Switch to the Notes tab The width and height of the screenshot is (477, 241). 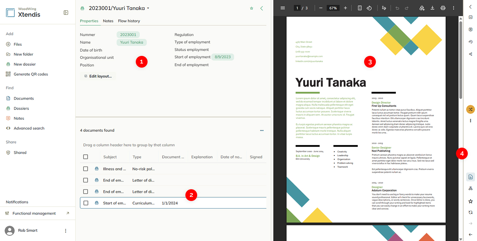(x=108, y=21)
